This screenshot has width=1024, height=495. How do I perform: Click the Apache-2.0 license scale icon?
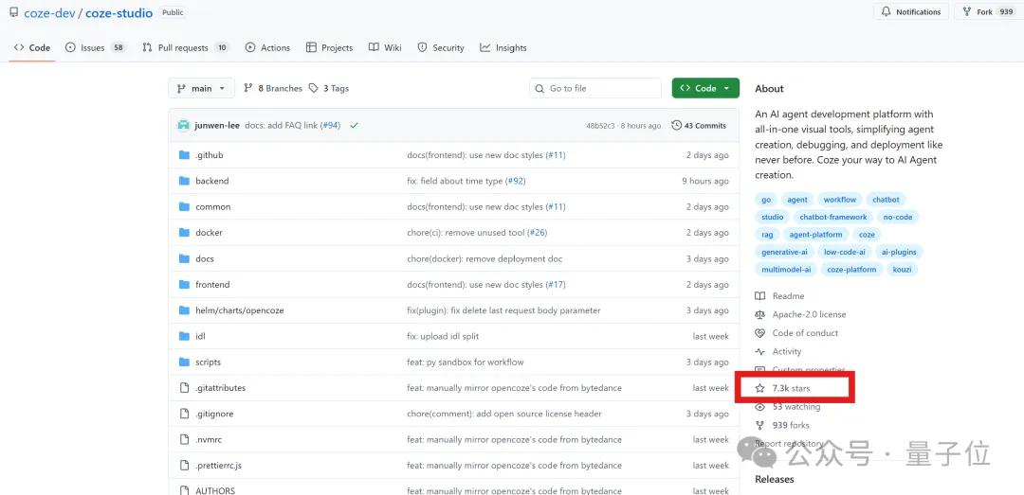(759, 314)
